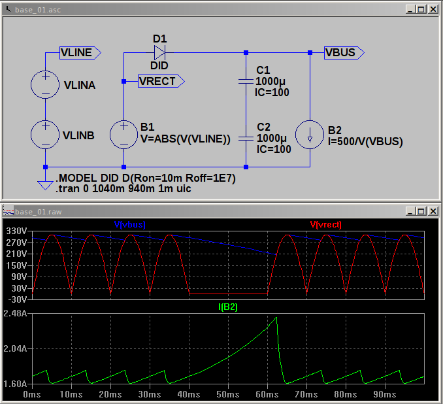Maximize the base_01.raw waveform window
Screen dimensions: 443x404
[x=421, y=211]
